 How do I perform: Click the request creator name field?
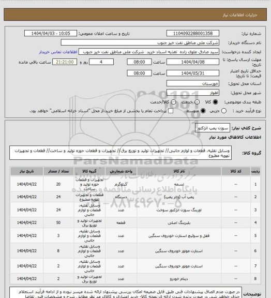coord(149,52)
